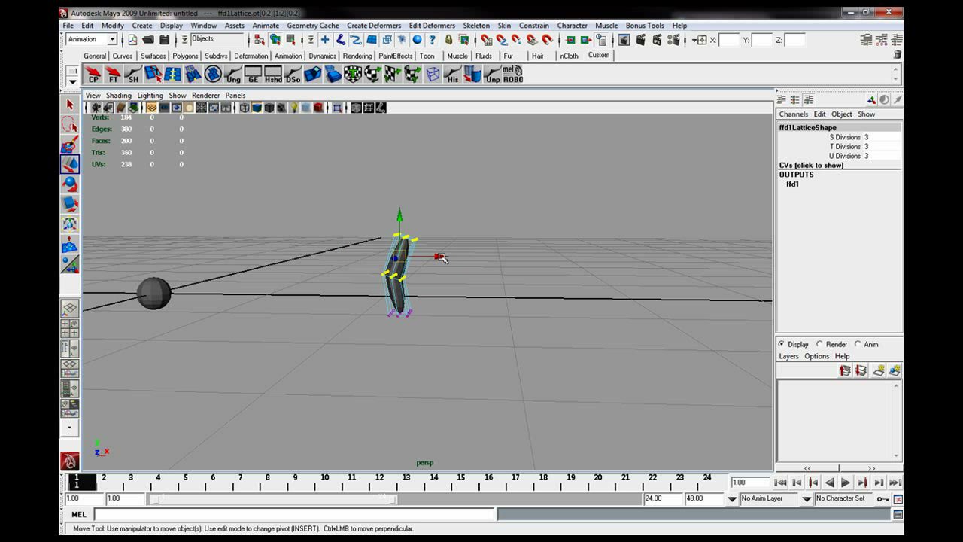Open the No Anim Layer dropdown
Image resolution: width=963 pixels, height=542 pixels.
click(732, 498)
